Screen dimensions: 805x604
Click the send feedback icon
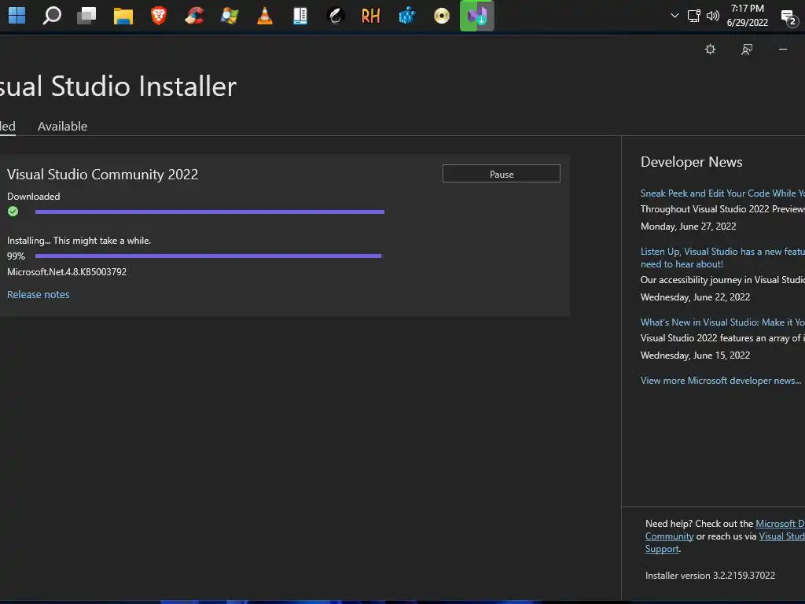click(x=747, y=50)
